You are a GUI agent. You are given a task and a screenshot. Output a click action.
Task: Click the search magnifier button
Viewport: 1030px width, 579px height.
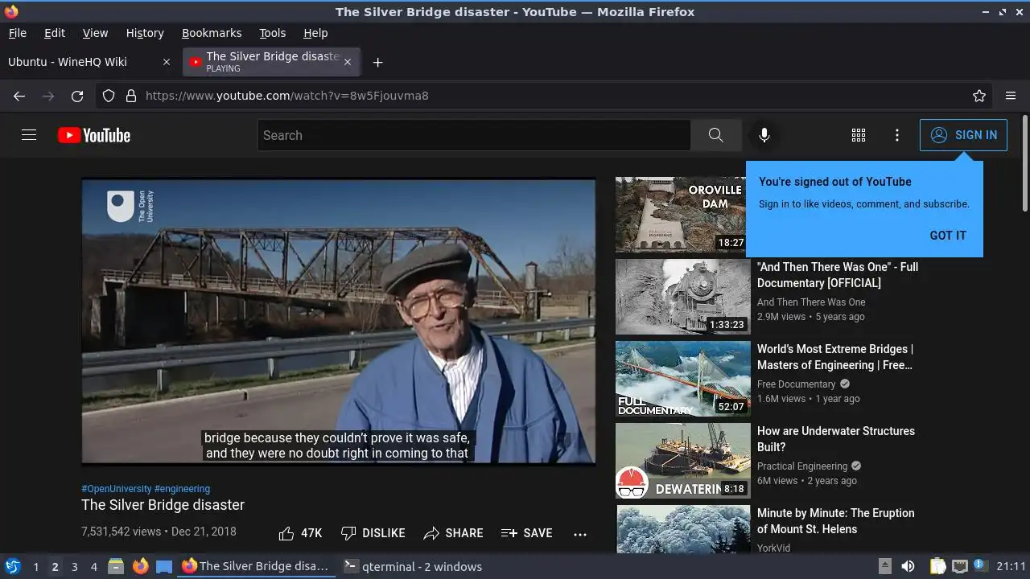click(716, 135)
